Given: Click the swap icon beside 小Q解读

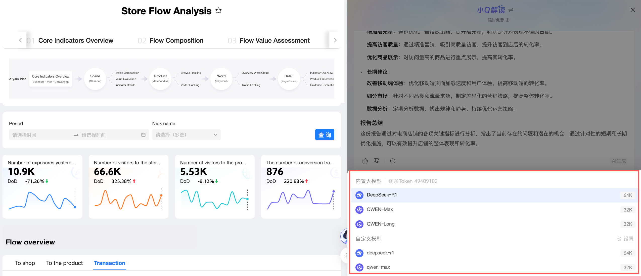Looking at the screenshot, I should point(511,10).
